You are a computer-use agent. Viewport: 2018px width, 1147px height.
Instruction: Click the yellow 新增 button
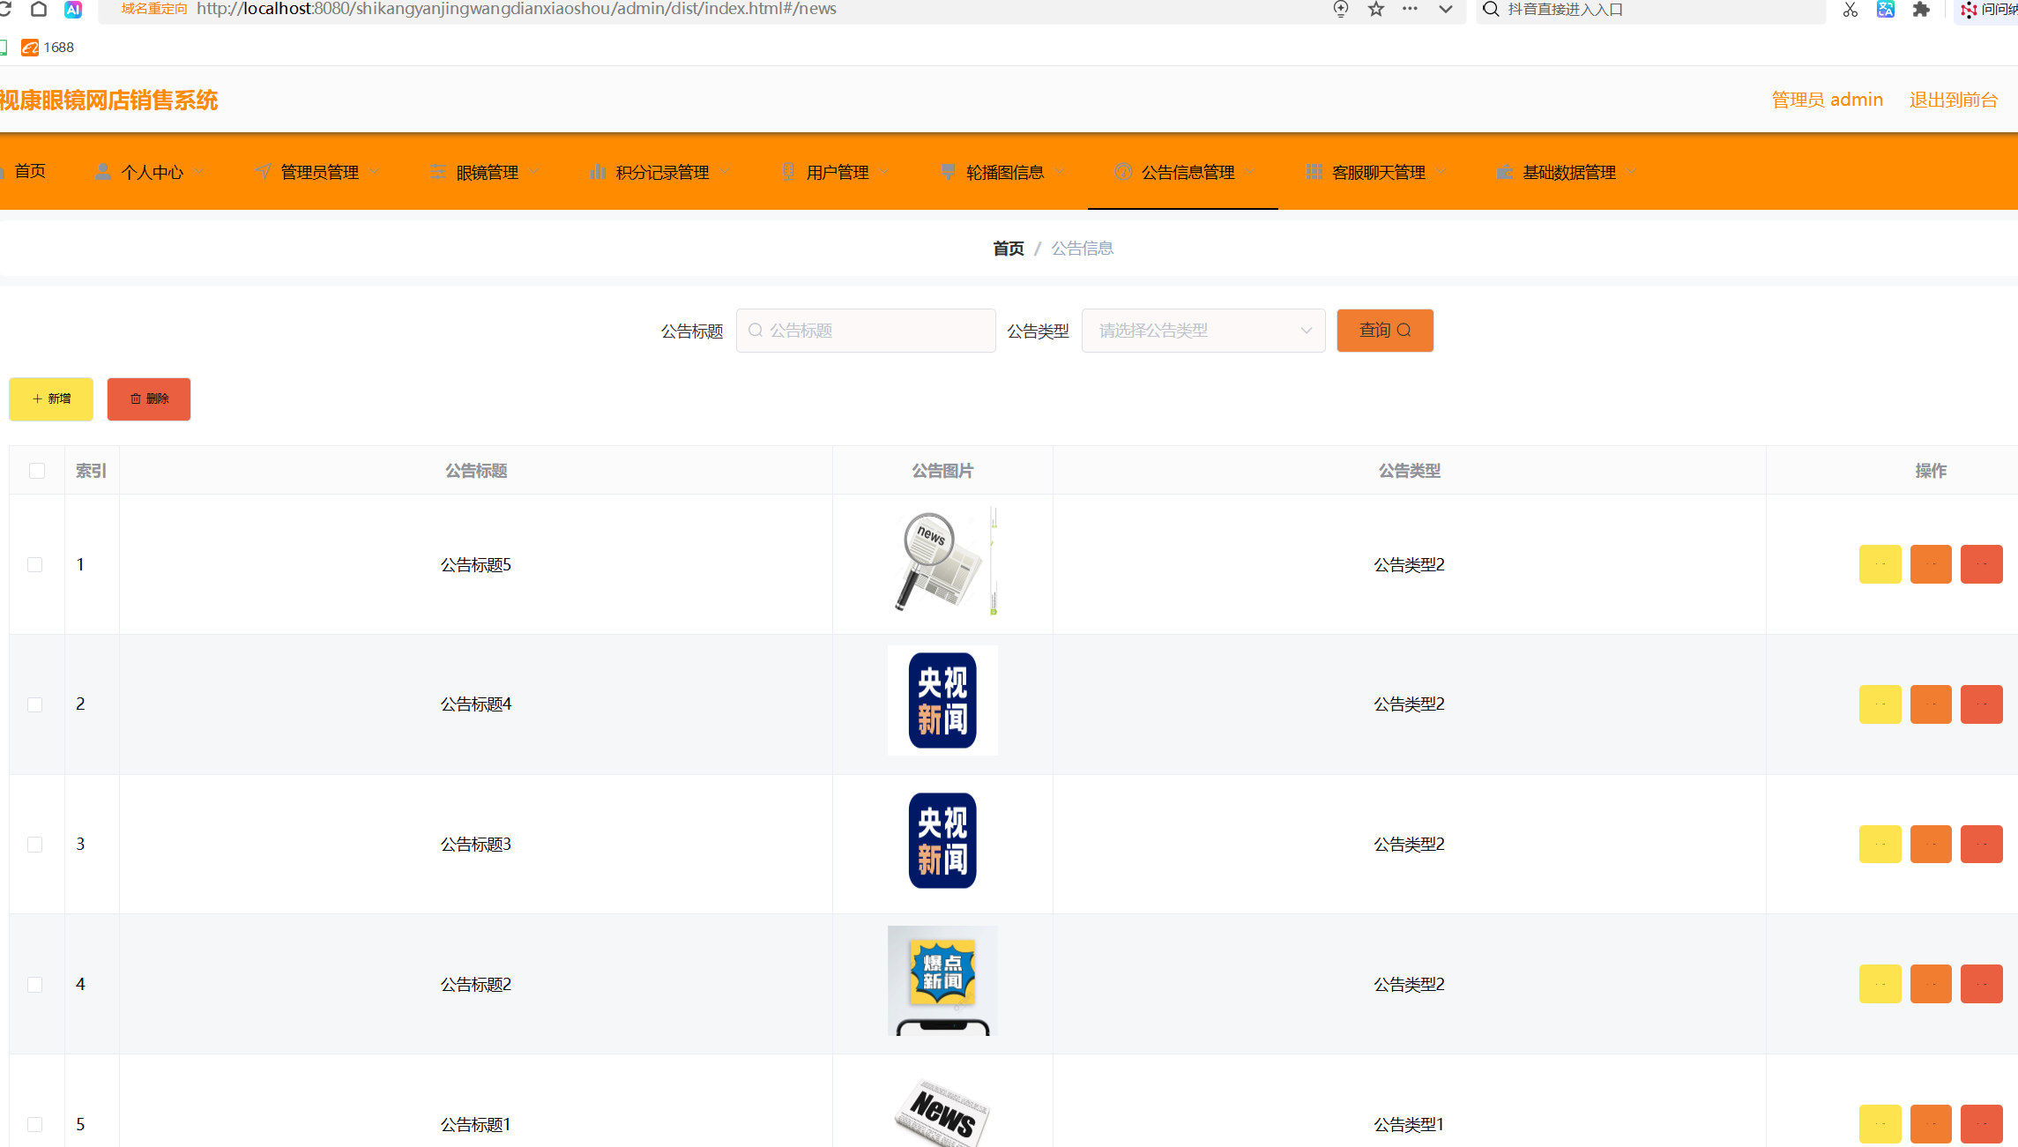[x=51, y=398]
